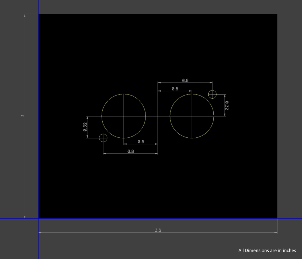The image size is (302, 259).
Task: Select the 3.5 dimension line arrow on right
Action: pos(275,233)
